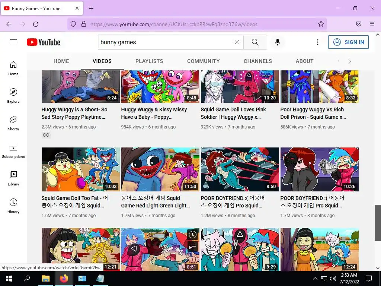Open Subscriptions in the left sidebar
The image size is (381, 286).
pyautogui.click(x=13, y=151)
